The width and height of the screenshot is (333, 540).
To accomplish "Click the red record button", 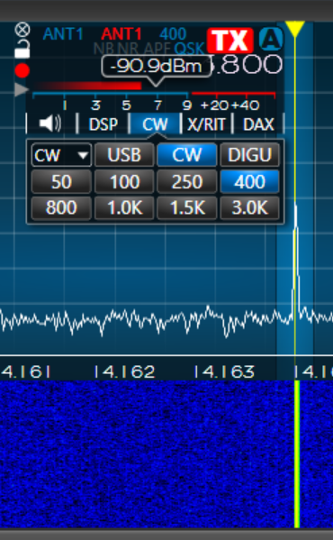I will pos(22,70).
